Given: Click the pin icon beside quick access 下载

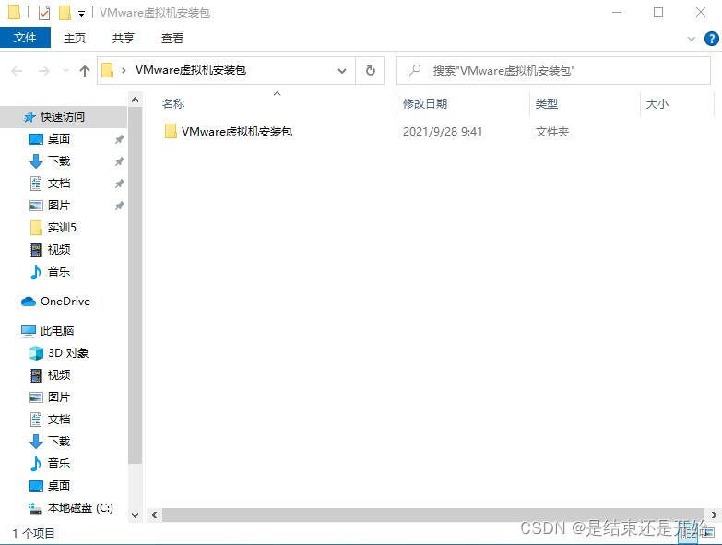Looking at the screenshot, I should 119,161.
